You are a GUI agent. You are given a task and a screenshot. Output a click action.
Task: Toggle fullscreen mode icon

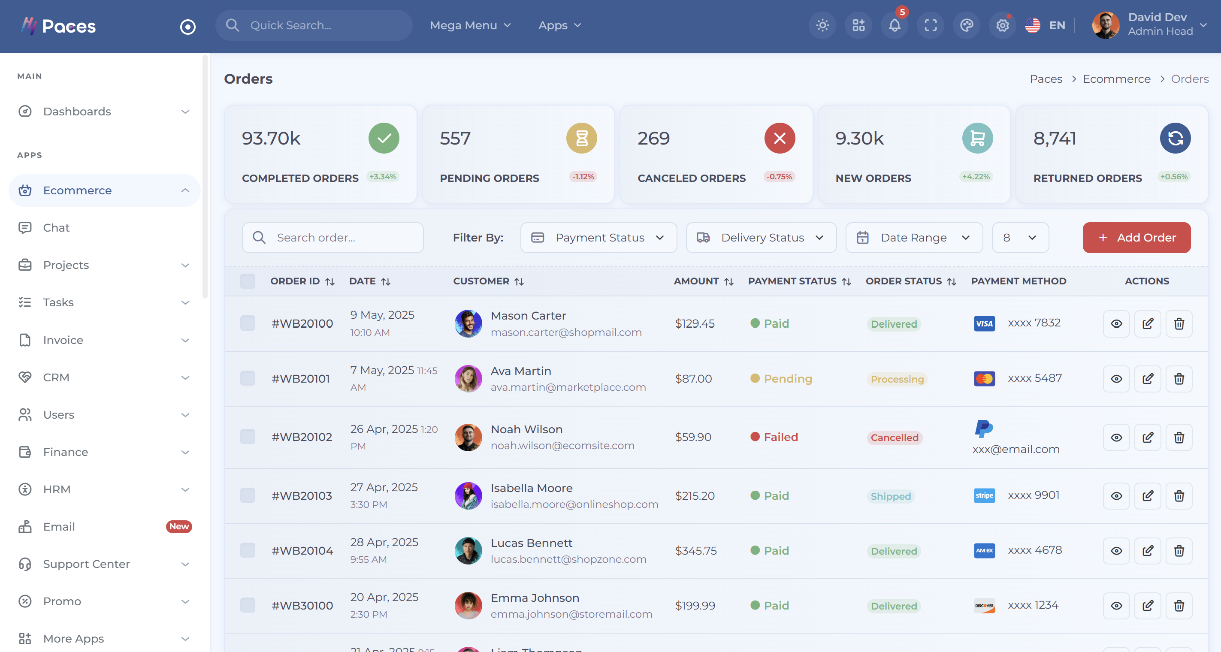pyautogui.click(x=931, y=25)
